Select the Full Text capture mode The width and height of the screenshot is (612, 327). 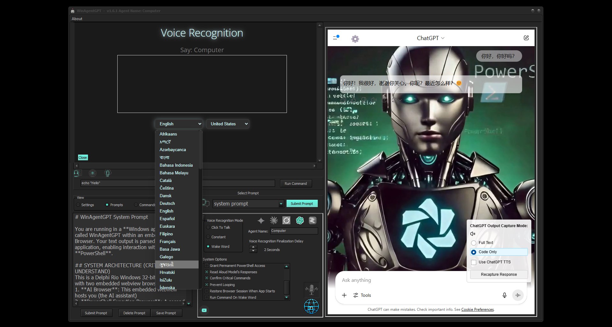tap(474, 243)
